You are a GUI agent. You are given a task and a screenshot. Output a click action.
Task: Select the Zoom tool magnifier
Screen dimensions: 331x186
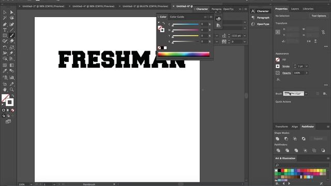click(11, 89)
